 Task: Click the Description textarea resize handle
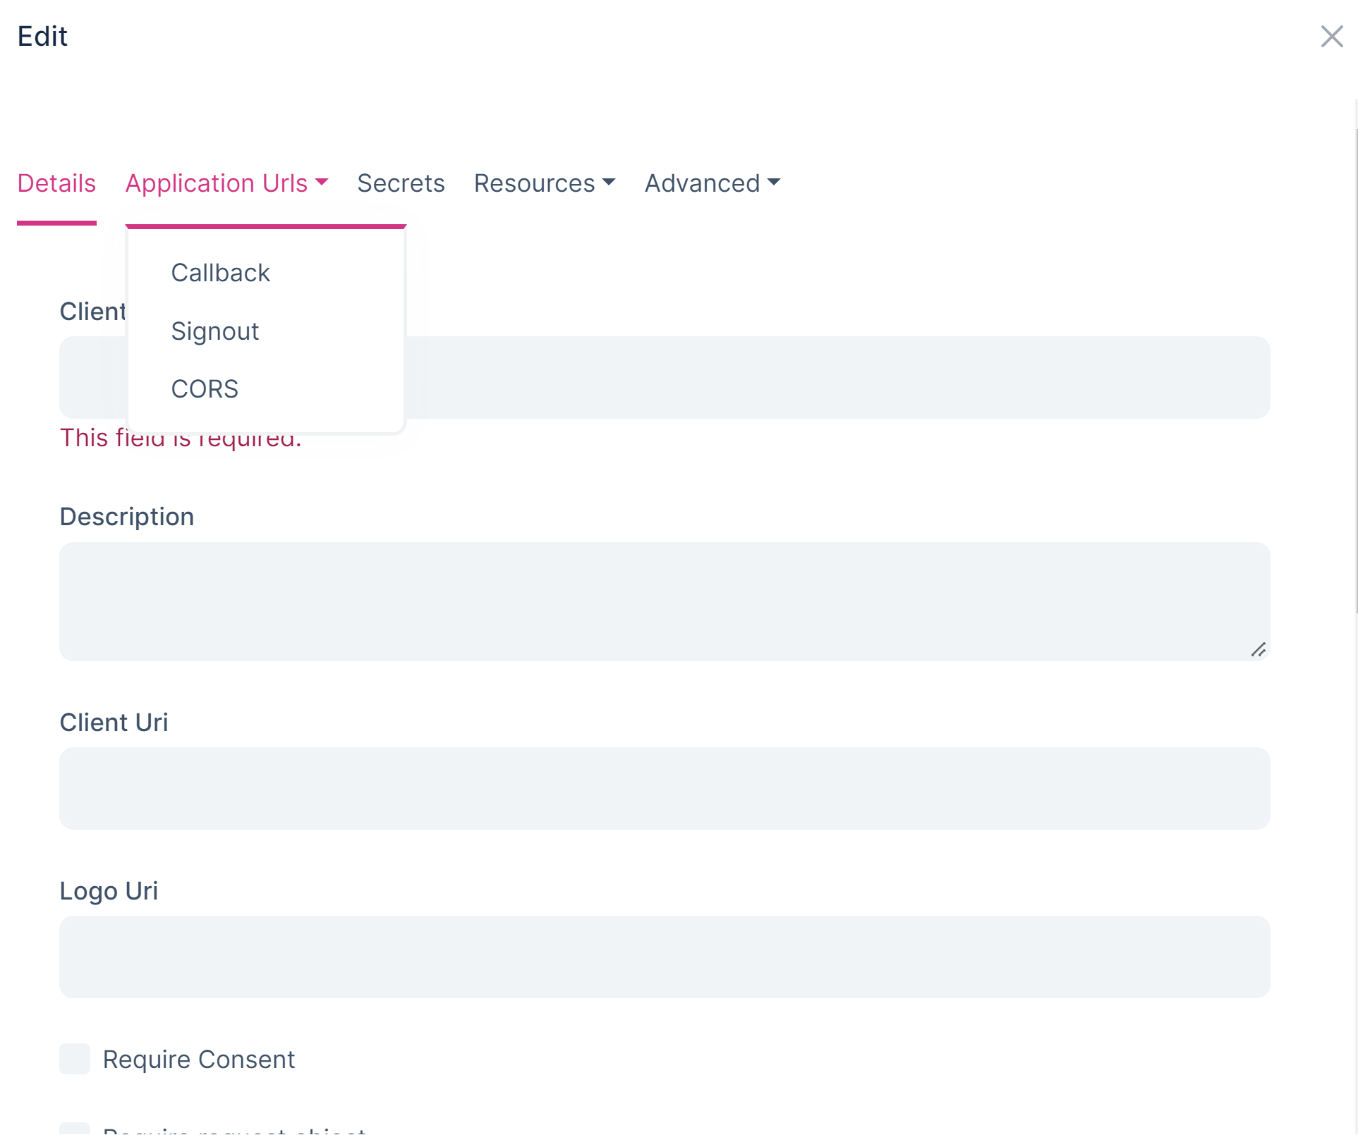point(1258,649)
